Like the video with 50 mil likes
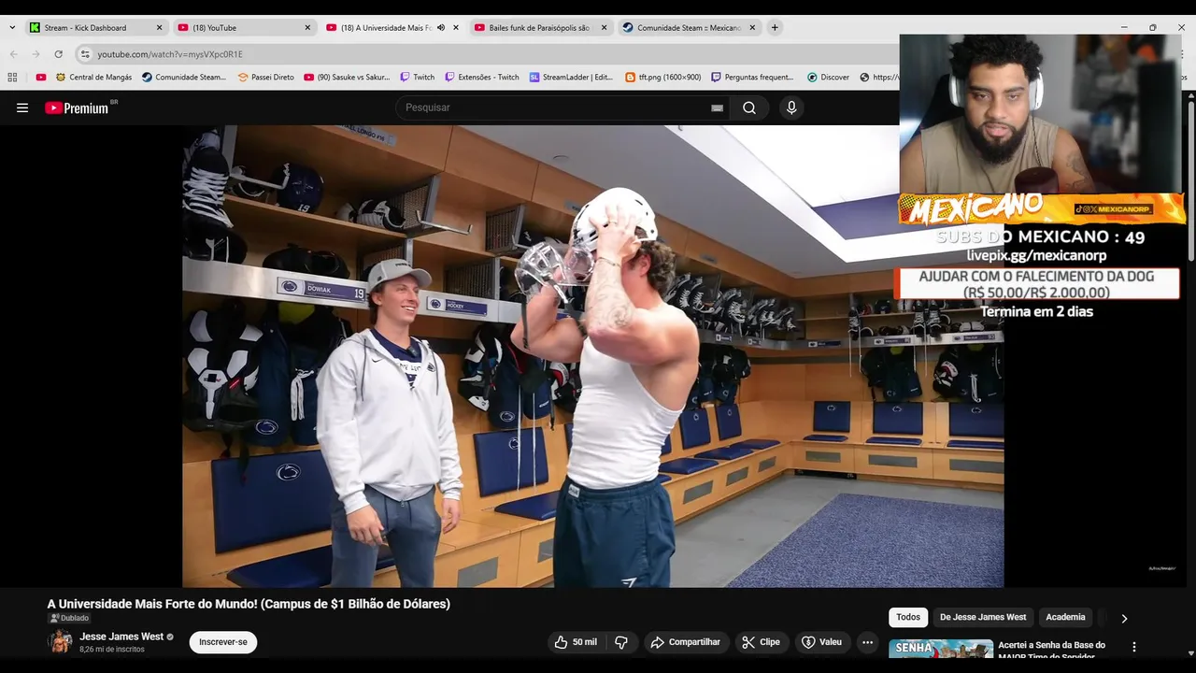1196x673 pixels. pyautogui.click(x=576, y=642)
